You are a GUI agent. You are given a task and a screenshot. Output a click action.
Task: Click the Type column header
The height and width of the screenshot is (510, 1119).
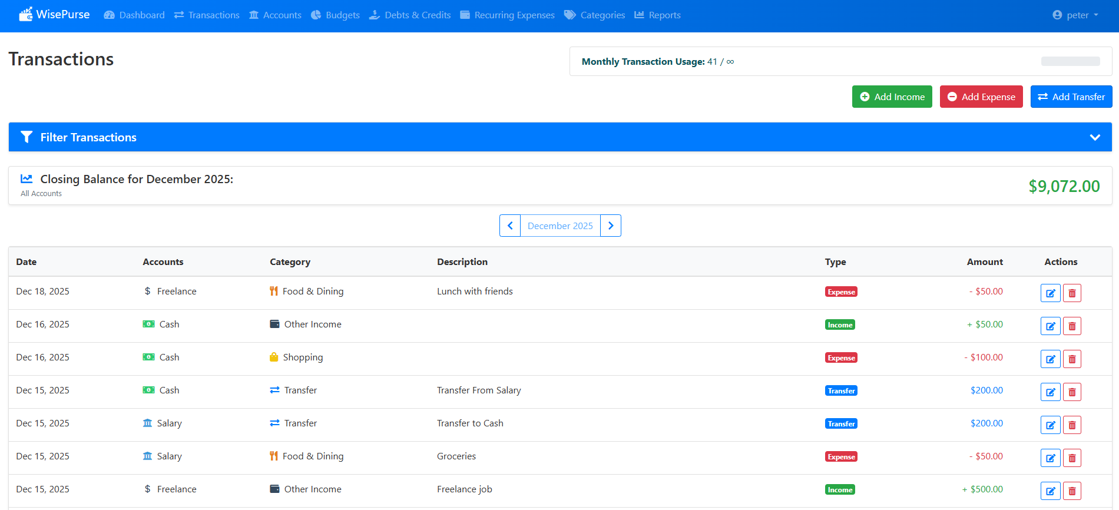click(x=835, y=261)
